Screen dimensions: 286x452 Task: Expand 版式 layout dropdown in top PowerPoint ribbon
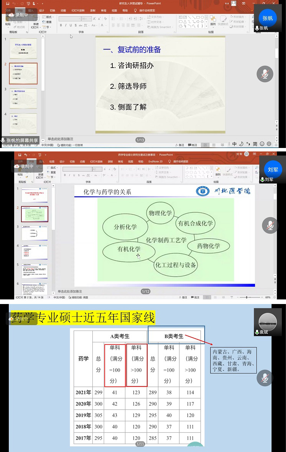click(49, 17)
